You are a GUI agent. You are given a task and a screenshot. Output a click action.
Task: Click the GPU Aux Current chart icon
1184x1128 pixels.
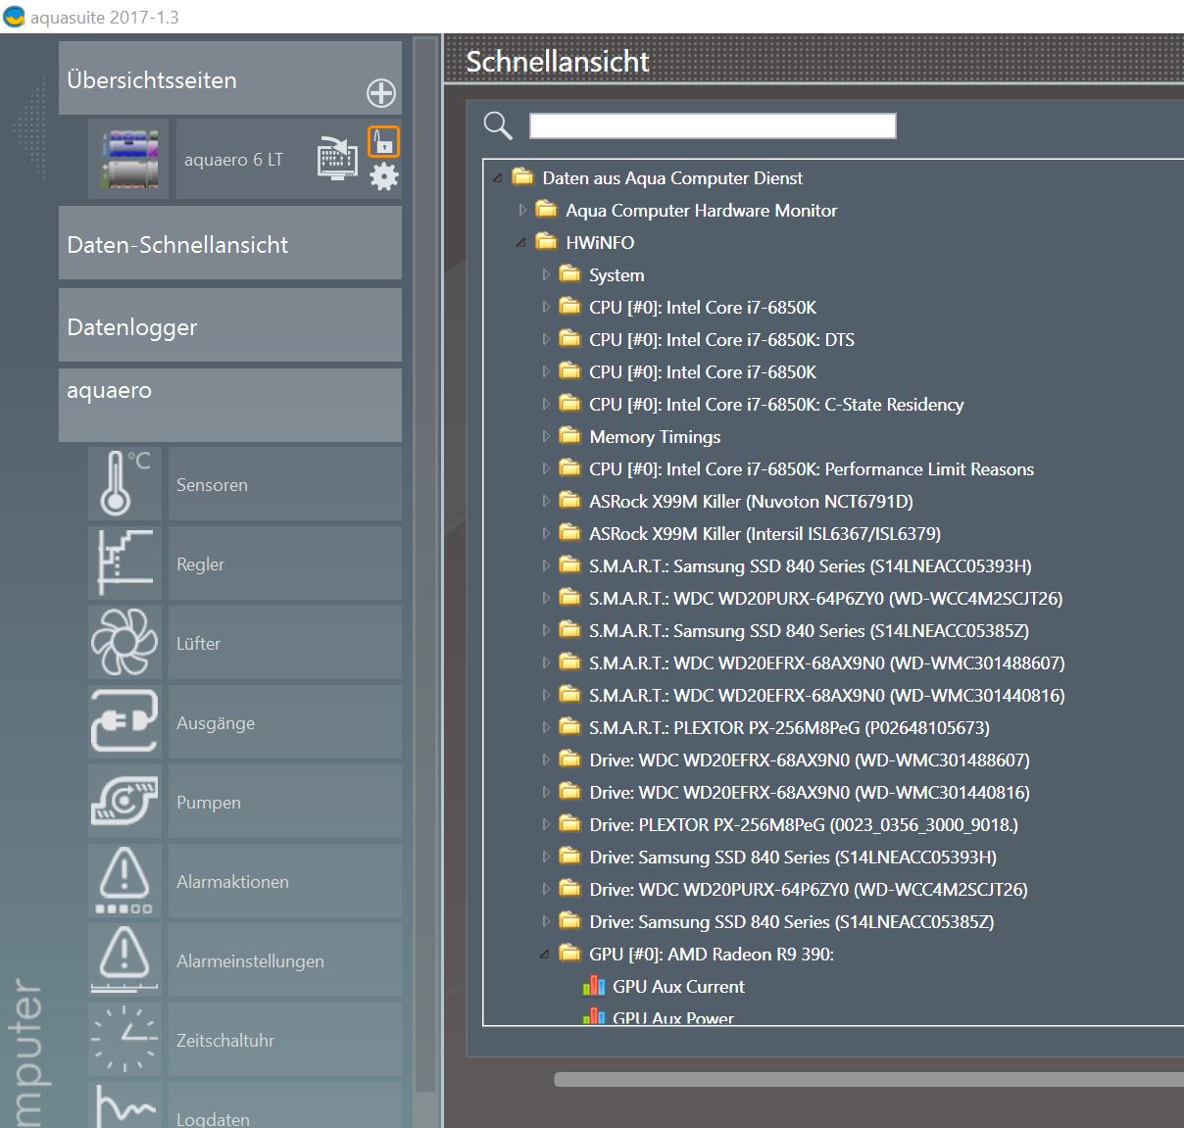click(x=594, y=986)
